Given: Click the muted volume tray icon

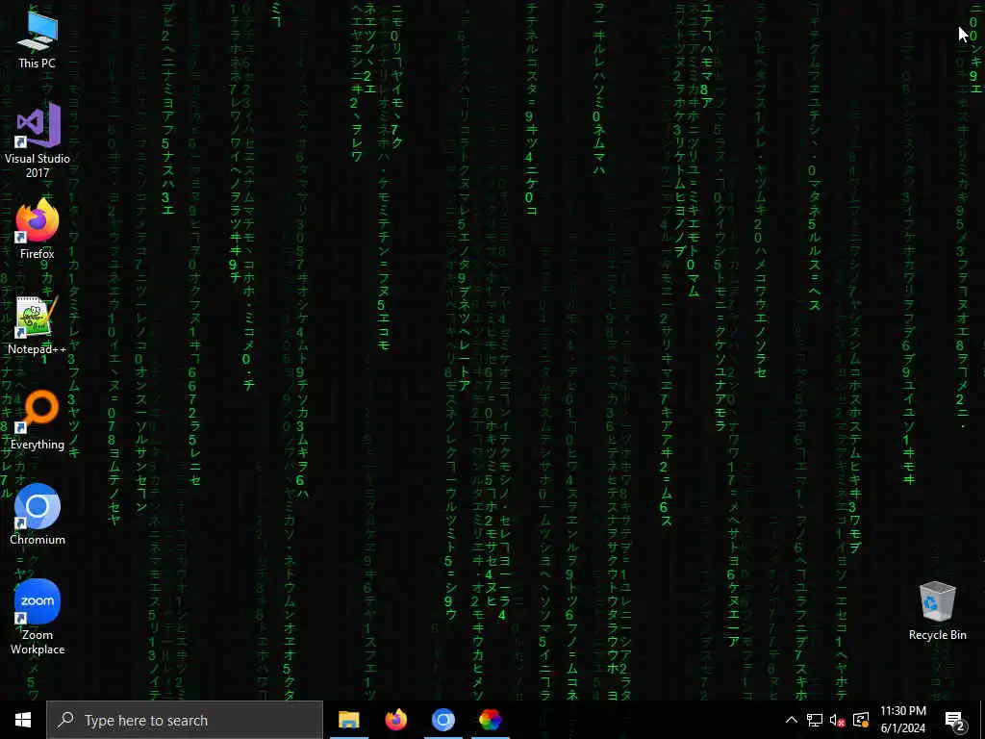Looking at the screenshot, I should [838, 720].
